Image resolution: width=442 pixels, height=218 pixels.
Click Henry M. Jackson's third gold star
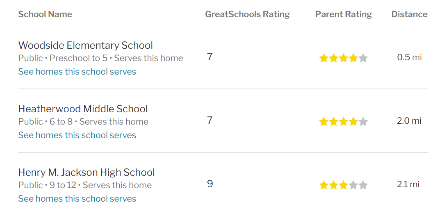344,185
